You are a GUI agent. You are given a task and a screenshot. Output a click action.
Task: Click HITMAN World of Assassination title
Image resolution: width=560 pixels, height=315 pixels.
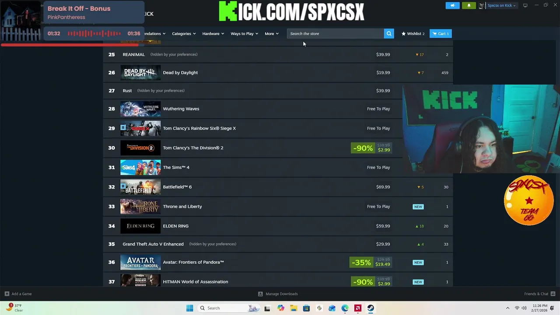(195, 282)
